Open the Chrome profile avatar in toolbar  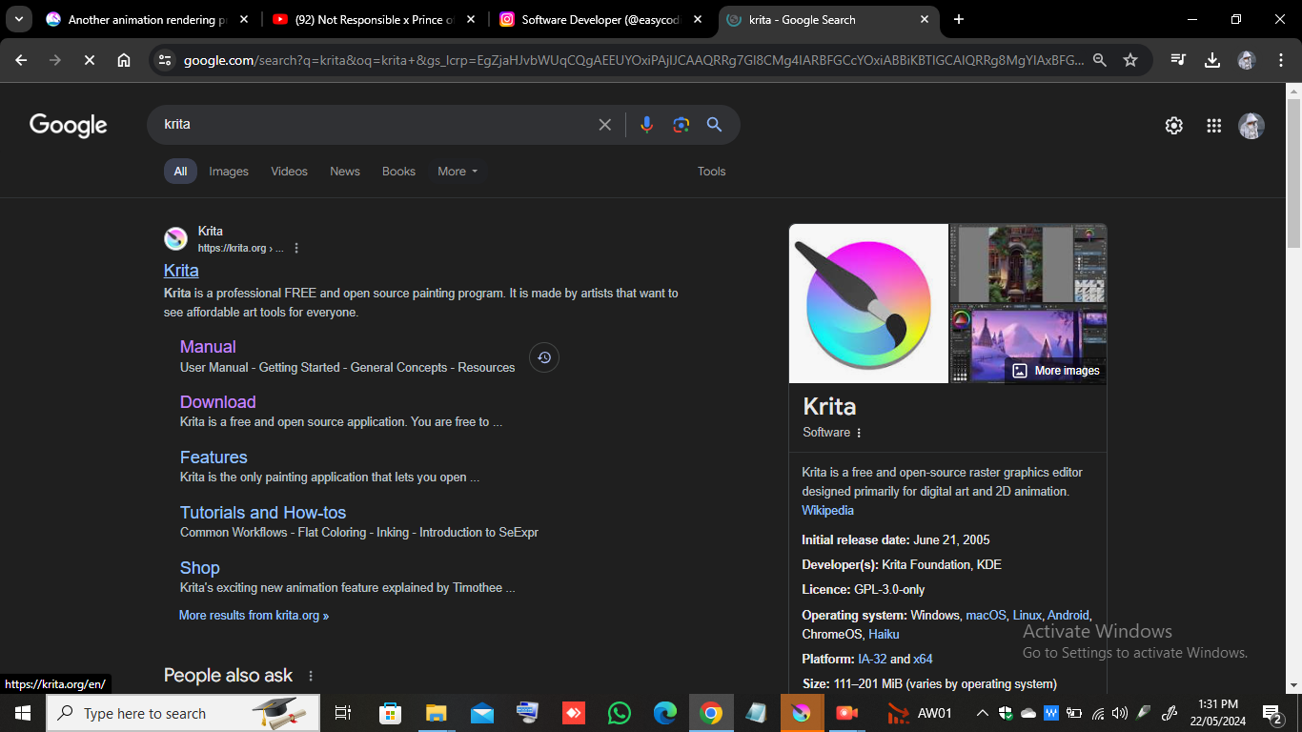tap(1247, 60)
